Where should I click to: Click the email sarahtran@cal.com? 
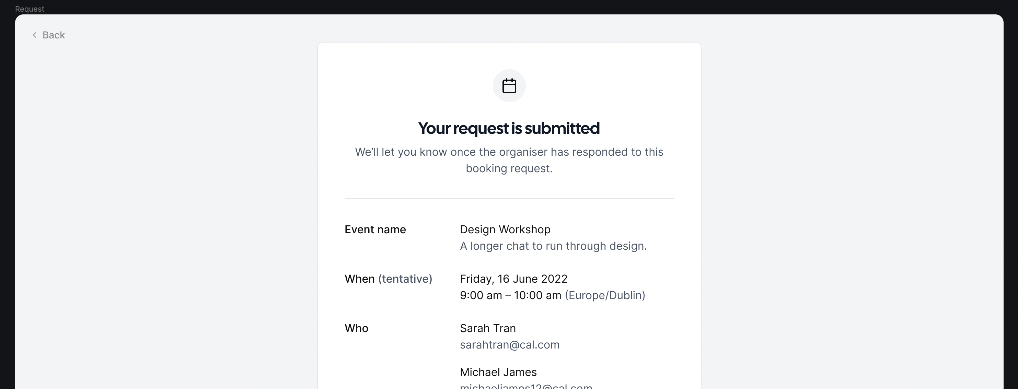(510, 345)
